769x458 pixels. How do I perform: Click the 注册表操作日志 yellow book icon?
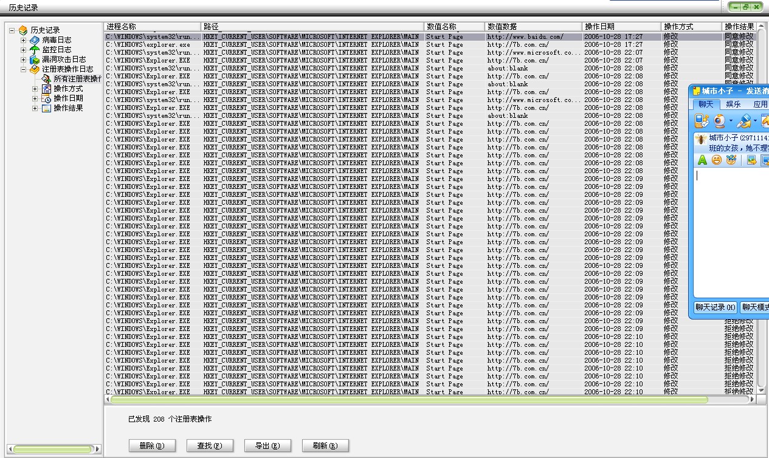tap(35, 69)
